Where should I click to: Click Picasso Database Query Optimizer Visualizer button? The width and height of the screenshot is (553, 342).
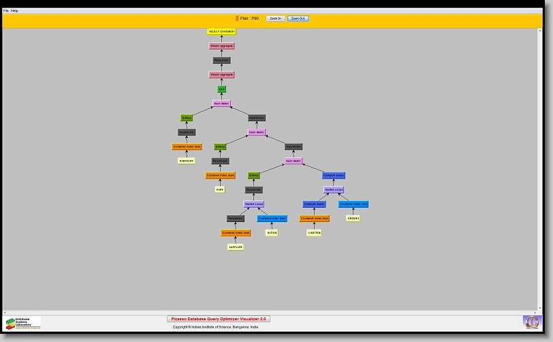coord(219,319)
